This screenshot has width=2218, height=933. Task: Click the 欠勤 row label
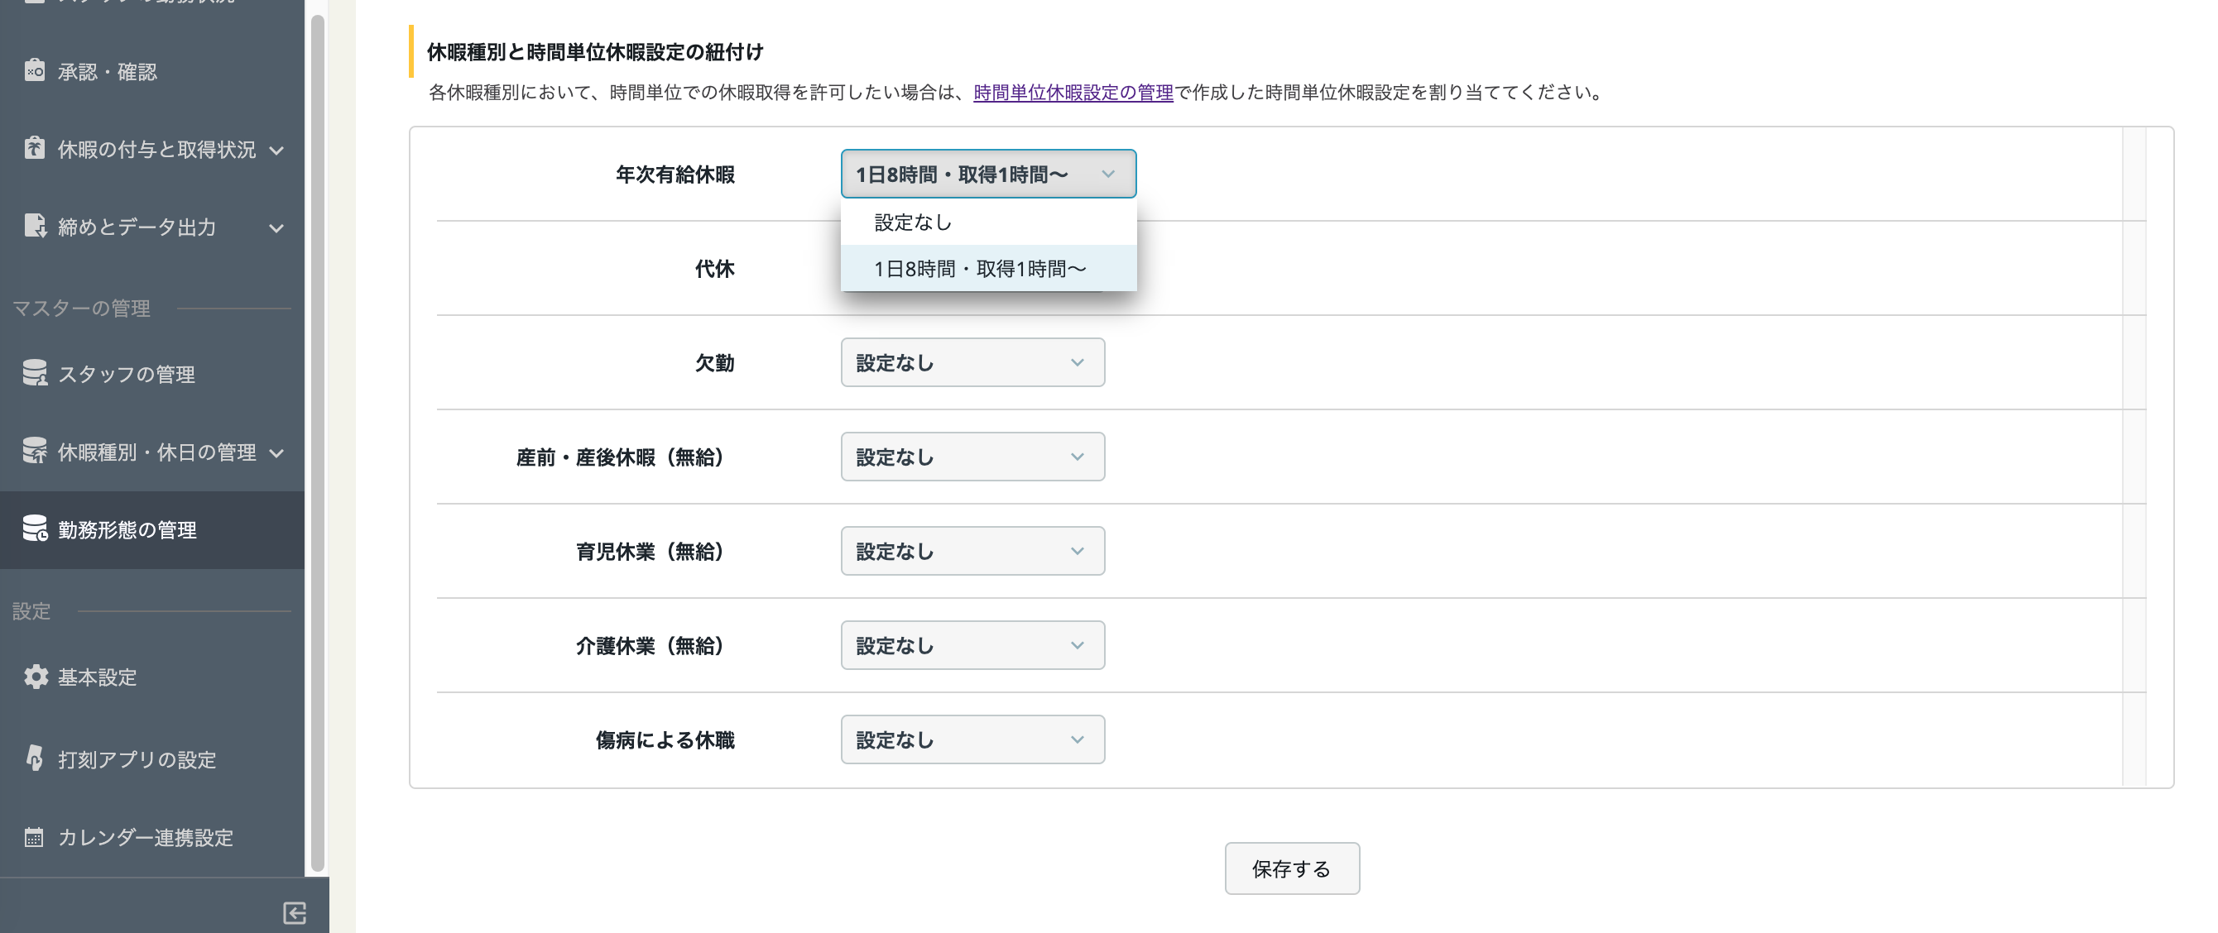715,363
